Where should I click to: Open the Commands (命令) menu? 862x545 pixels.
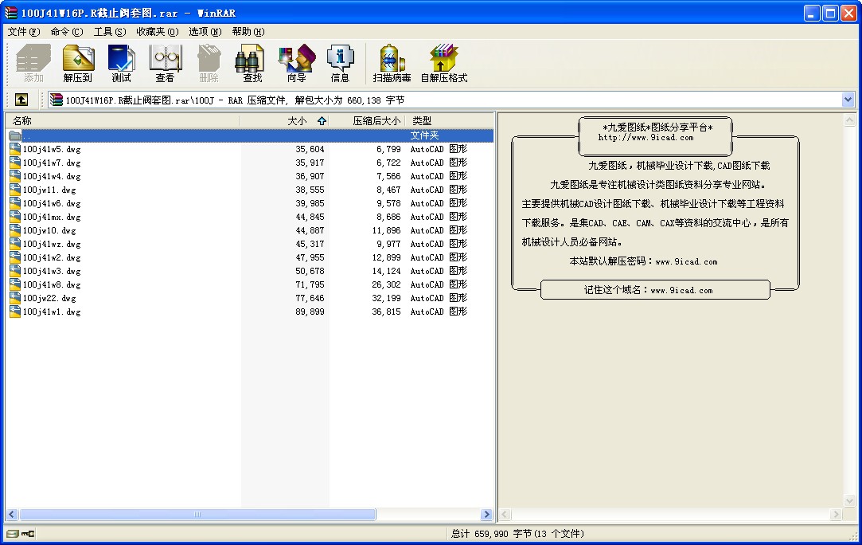click(x=67, y=32)
